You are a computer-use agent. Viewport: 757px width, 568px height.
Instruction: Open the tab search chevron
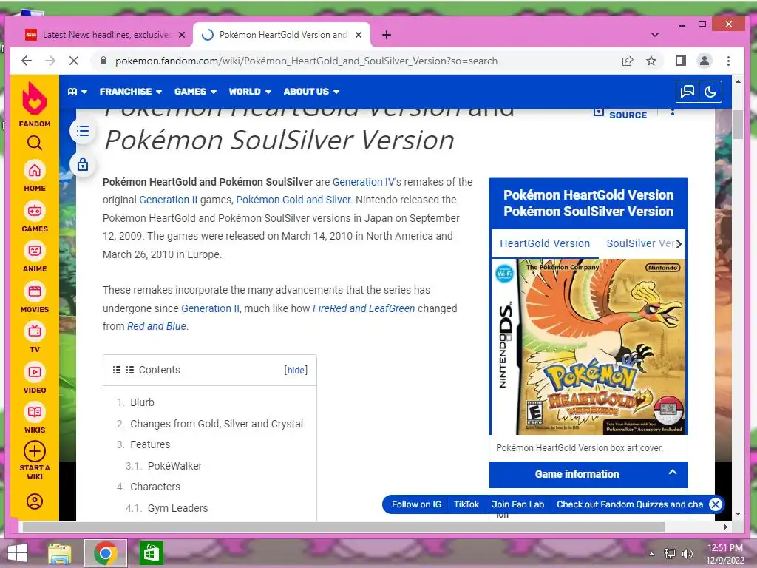tap(655, 35)
